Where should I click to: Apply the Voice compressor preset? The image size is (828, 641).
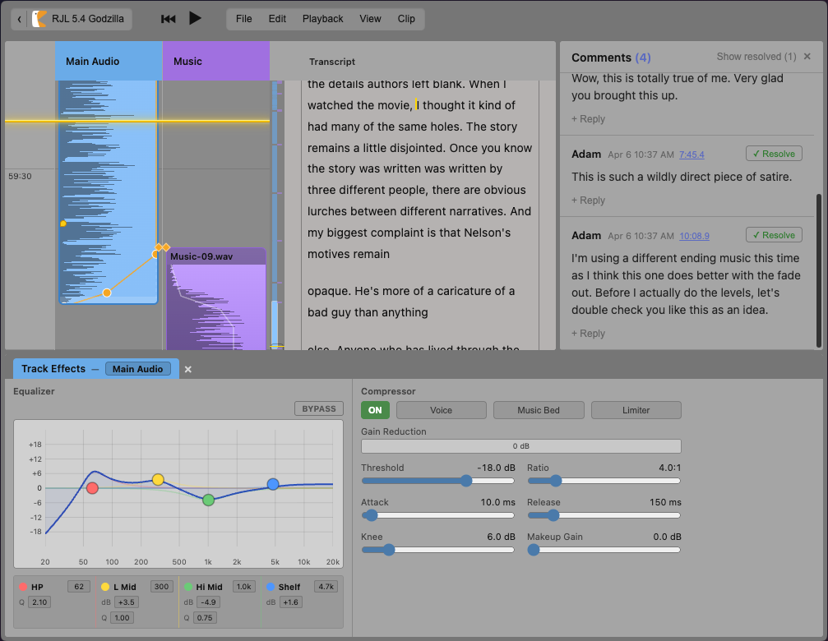441,410
